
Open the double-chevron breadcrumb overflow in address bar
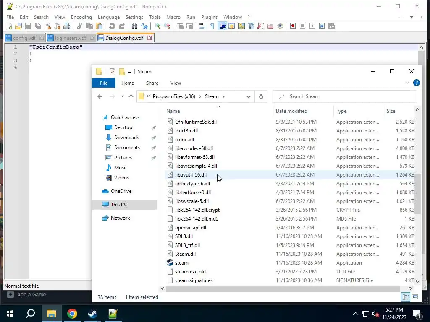[x=148, y=96]
